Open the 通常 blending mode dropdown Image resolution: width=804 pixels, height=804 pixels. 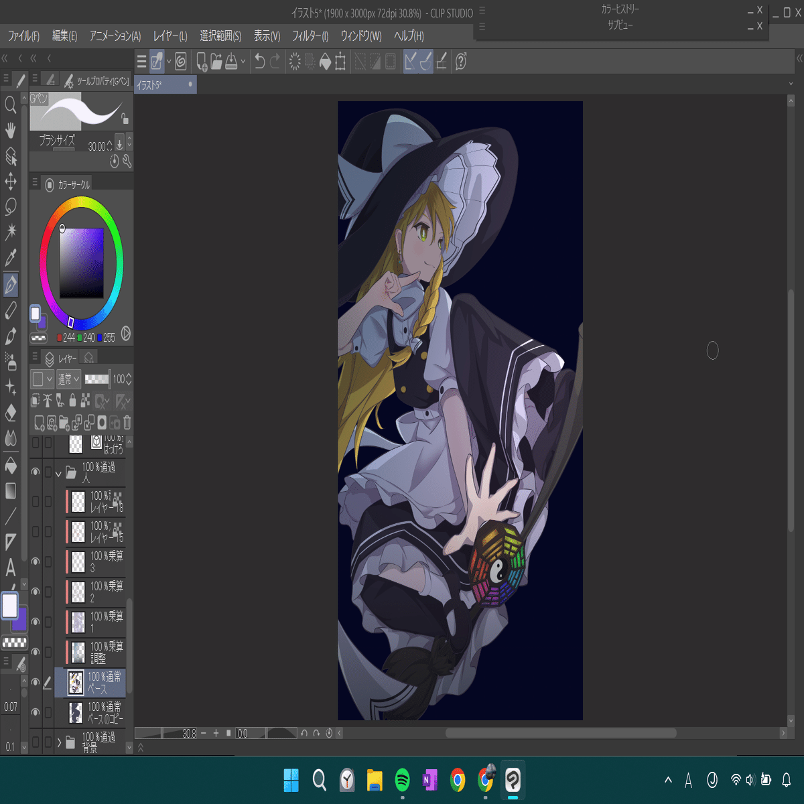pos(68,379)
